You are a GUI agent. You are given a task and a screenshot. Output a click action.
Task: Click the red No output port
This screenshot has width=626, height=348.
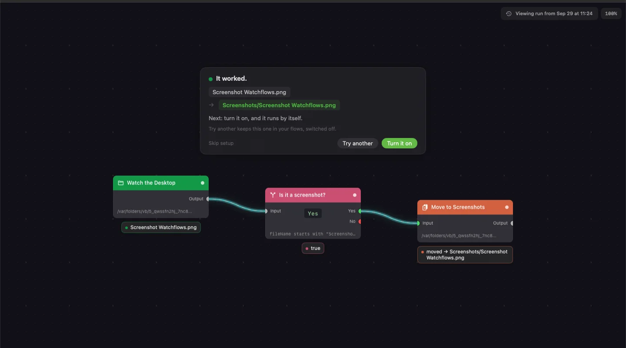point(360,221)
